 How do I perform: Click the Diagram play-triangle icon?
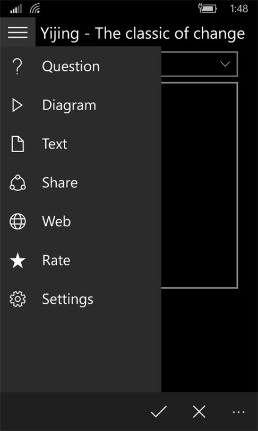click(x=18, y=105)
